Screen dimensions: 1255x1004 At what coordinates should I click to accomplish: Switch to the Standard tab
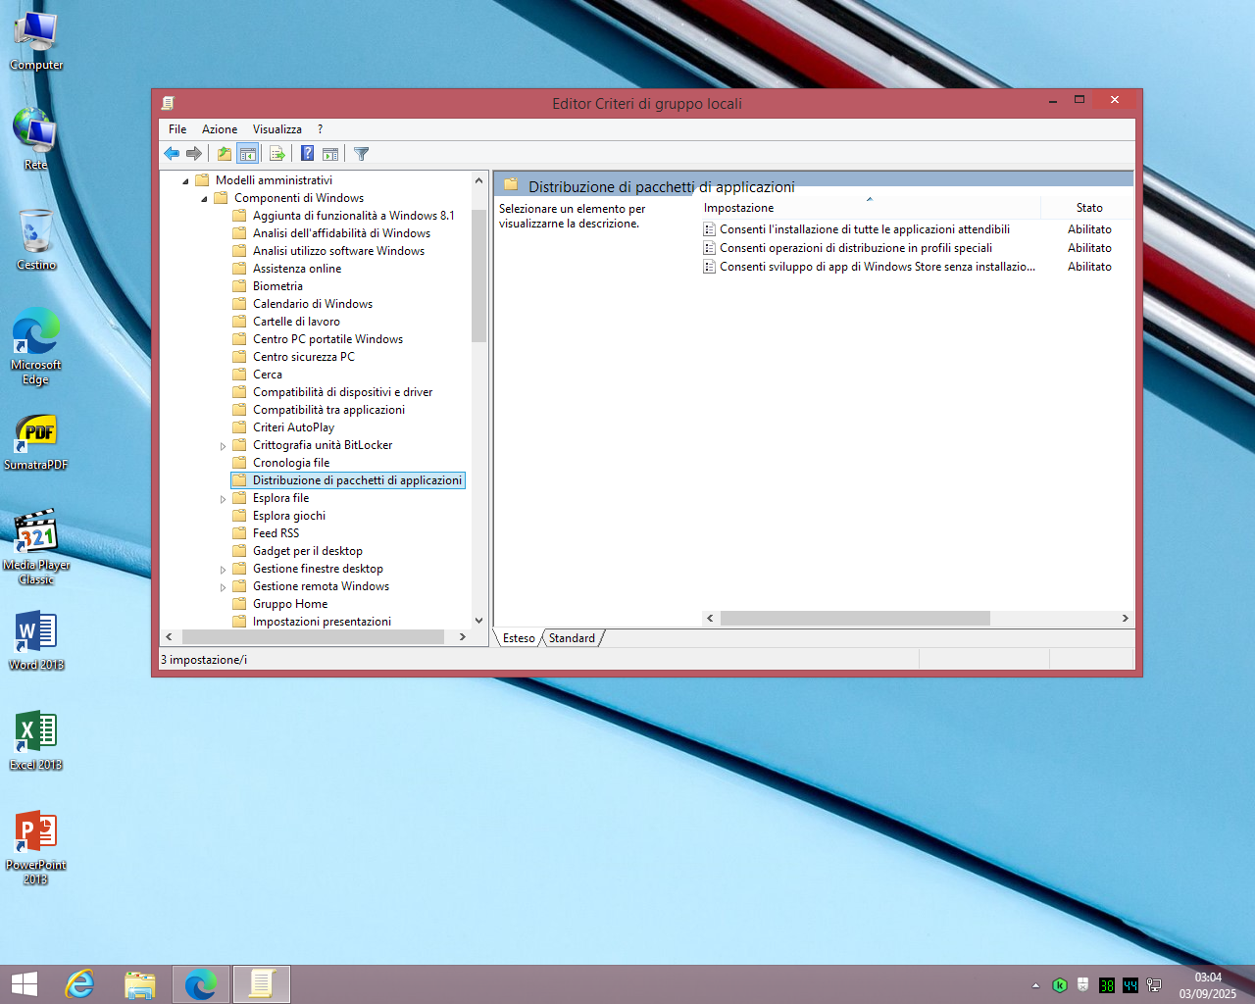[x=572, y=638]
